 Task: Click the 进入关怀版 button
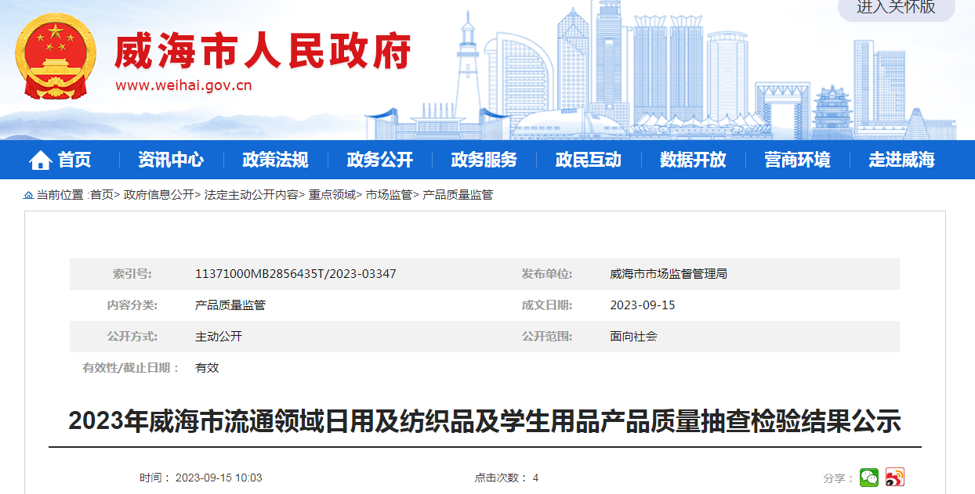[x=896, y=7]
